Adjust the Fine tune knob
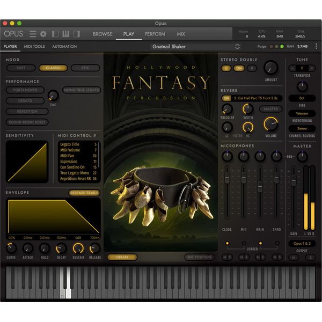322x322 pixels. (x=302, y=86)
